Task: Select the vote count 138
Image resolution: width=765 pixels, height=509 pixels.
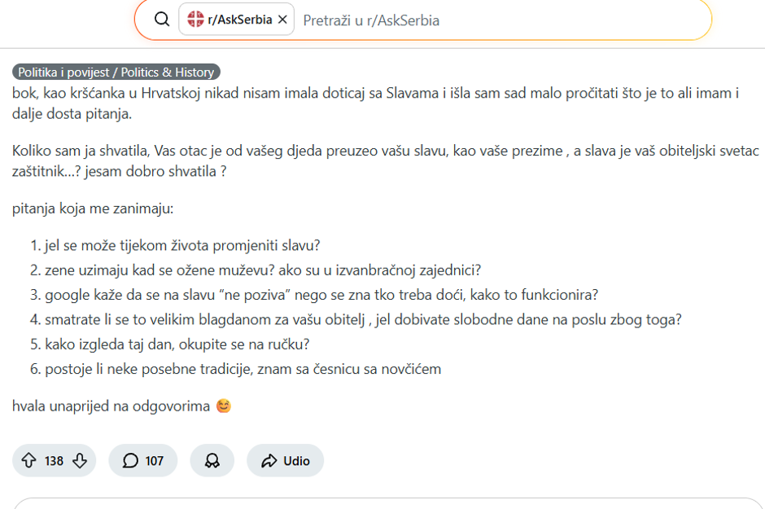Action: click(x=53, y=460)
